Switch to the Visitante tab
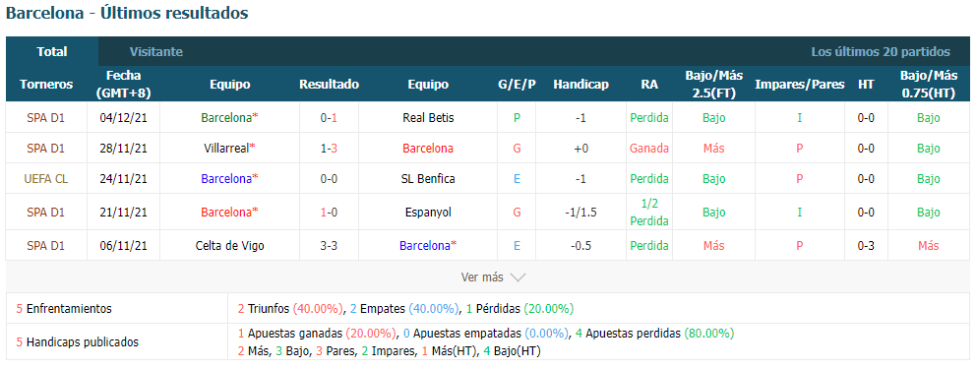977x369 pixels. [x=156, y=52]
